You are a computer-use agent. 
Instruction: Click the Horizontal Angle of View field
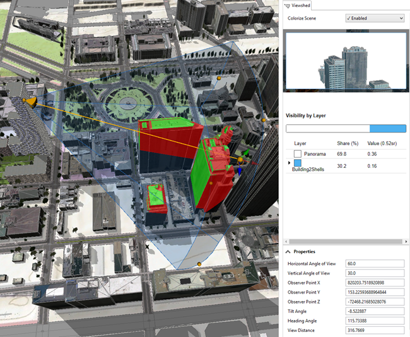click(x=374, y=263)
